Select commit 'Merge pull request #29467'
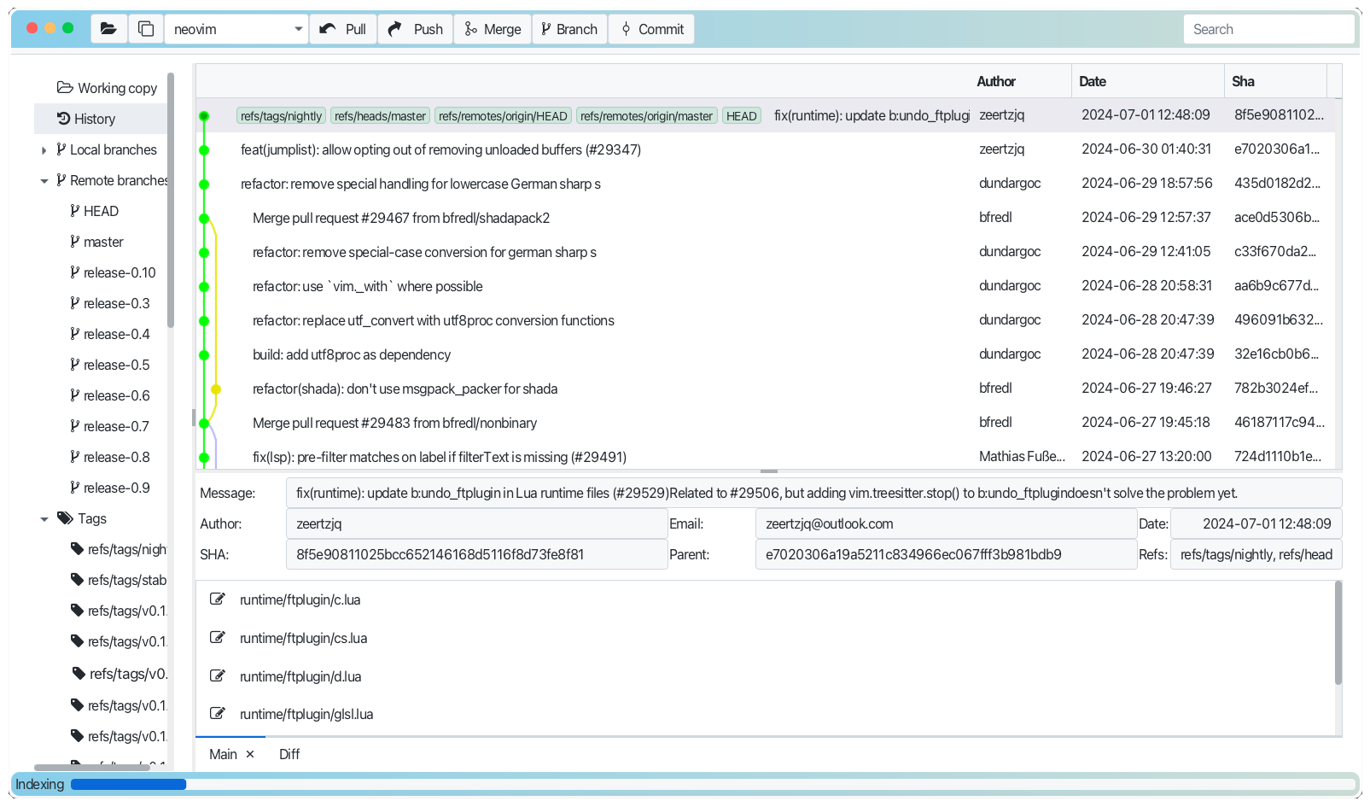The height and width of the screenshot is (807, 1370). pos(764,218)
